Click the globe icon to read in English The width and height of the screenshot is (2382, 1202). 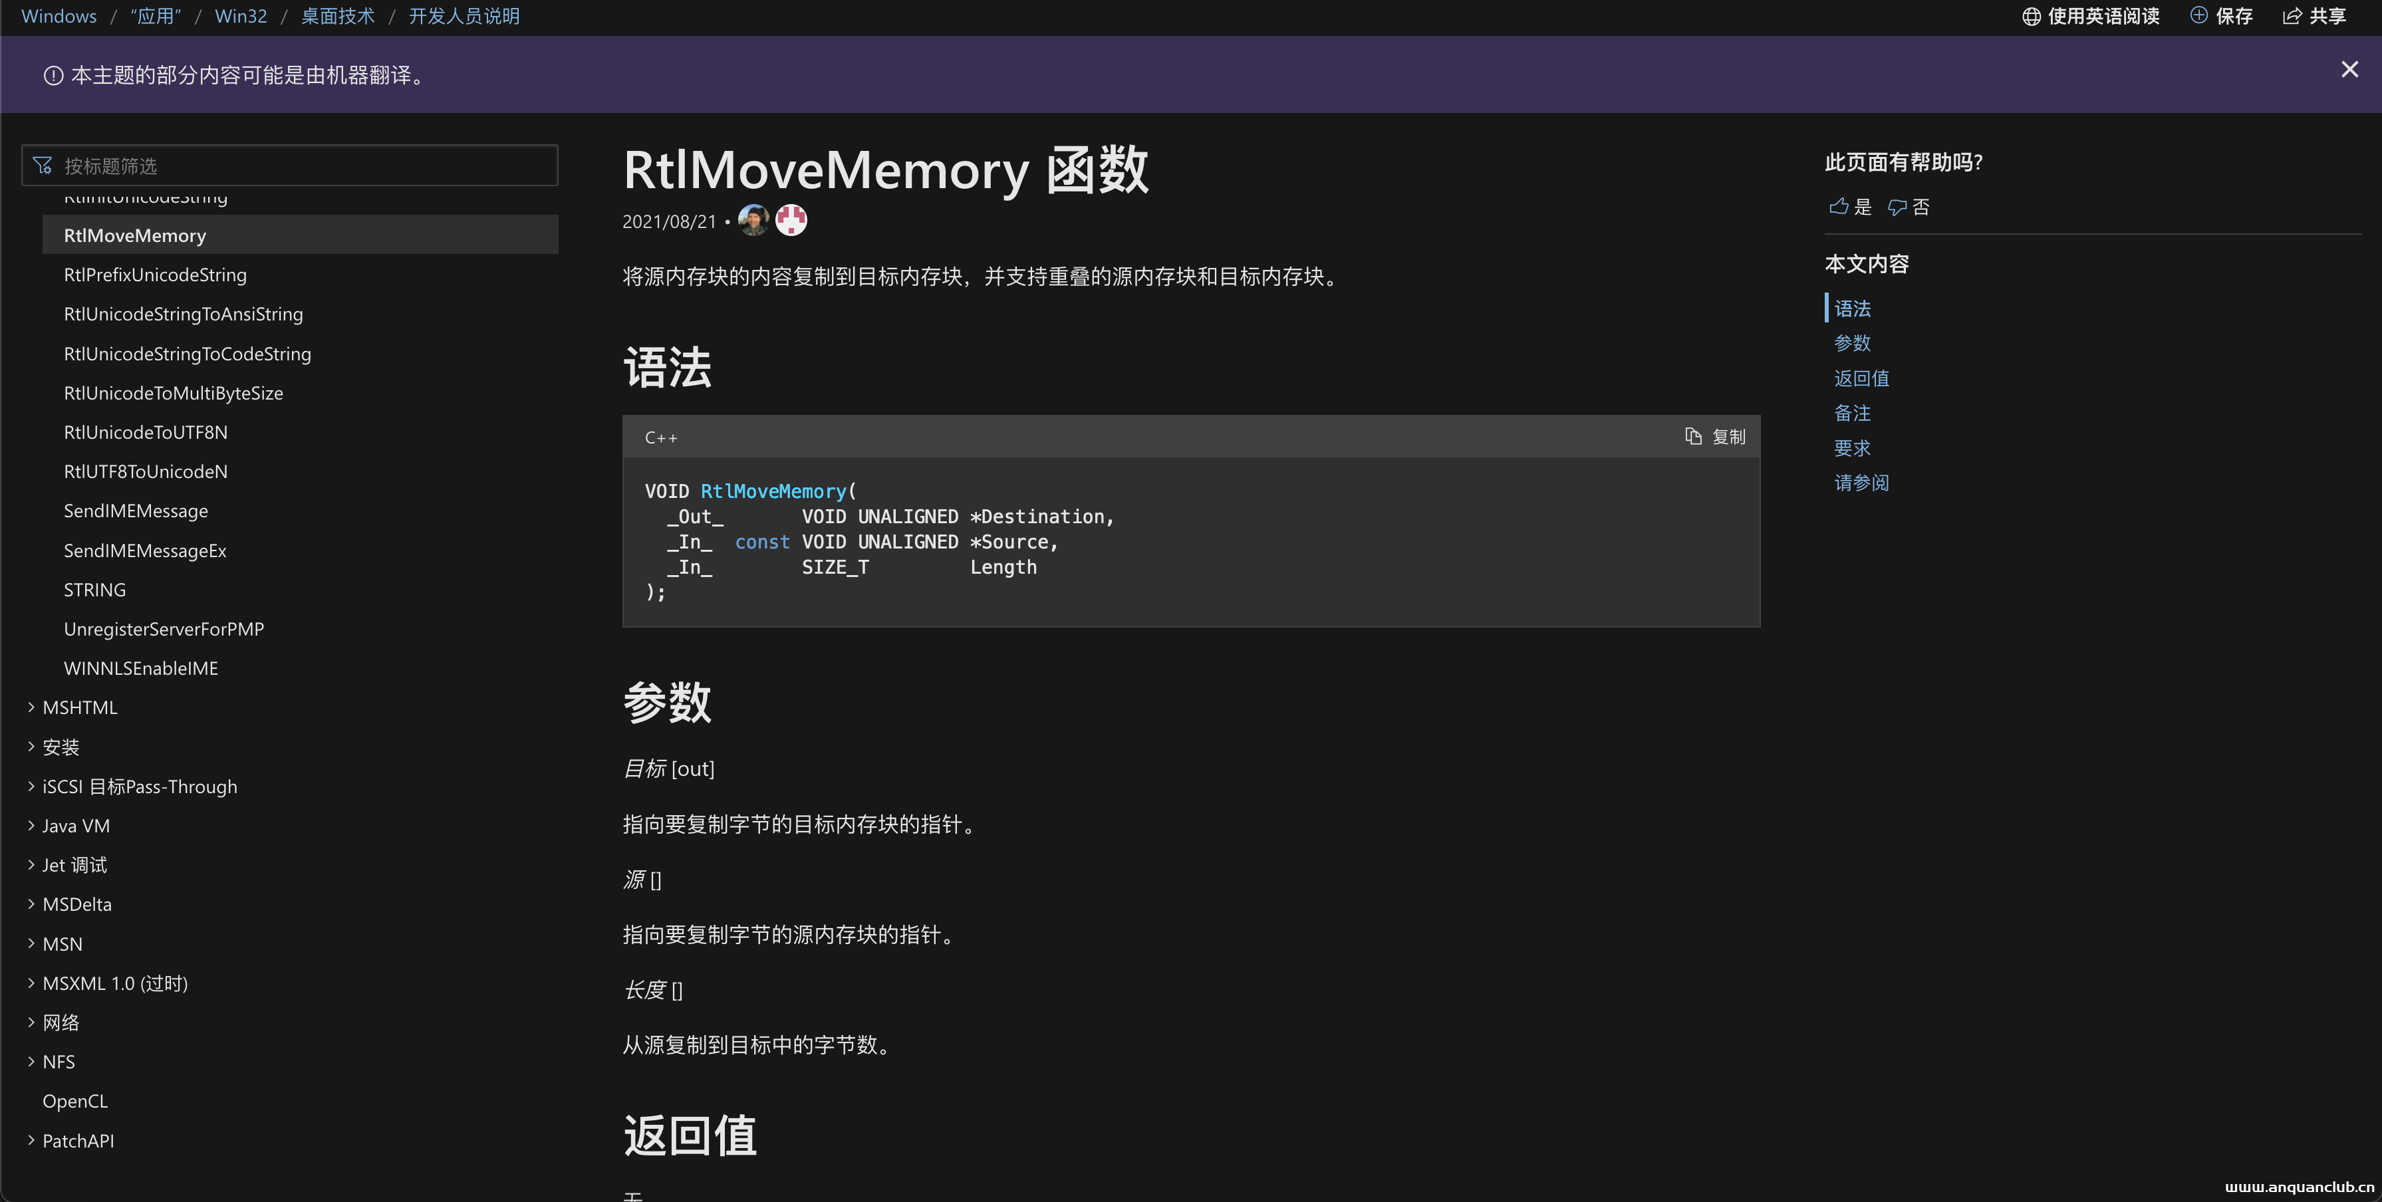(x=2031, y=17)
